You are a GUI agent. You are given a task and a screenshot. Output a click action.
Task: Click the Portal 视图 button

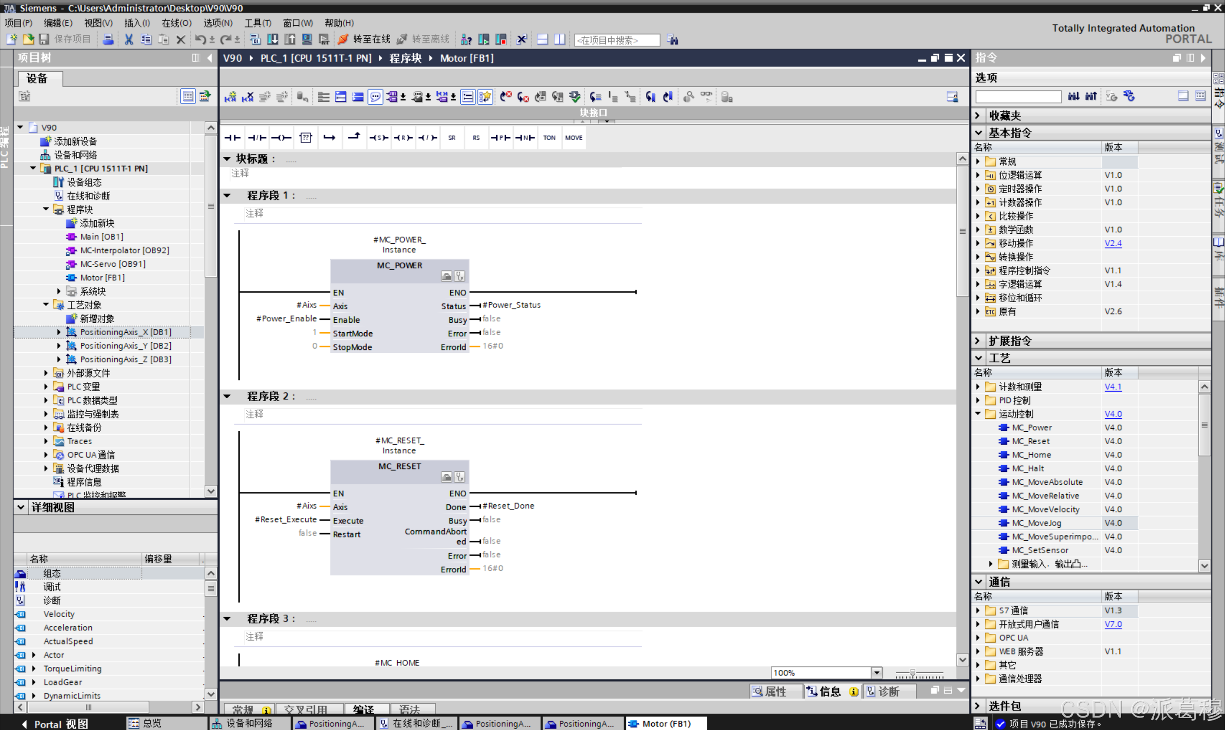55,724
